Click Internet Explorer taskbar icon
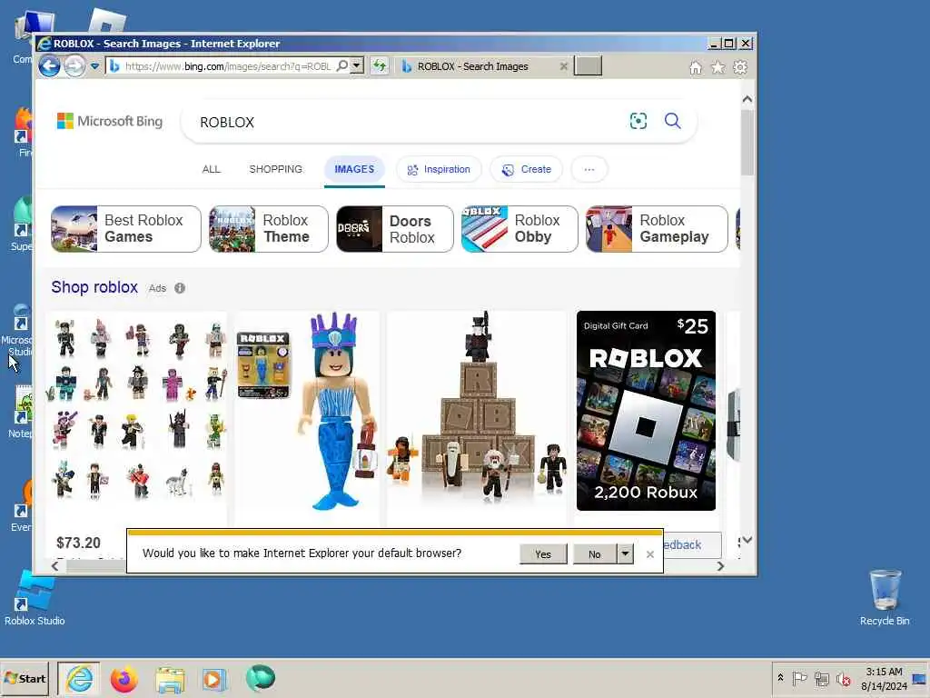This screenshot has width=930, height=698. coord(79,678)
